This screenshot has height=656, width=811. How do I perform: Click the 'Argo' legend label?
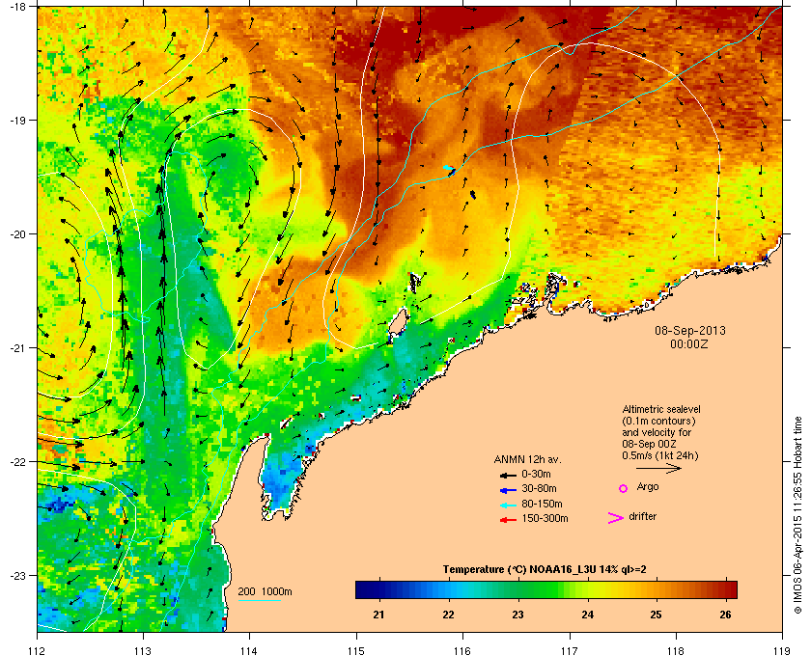648,487
